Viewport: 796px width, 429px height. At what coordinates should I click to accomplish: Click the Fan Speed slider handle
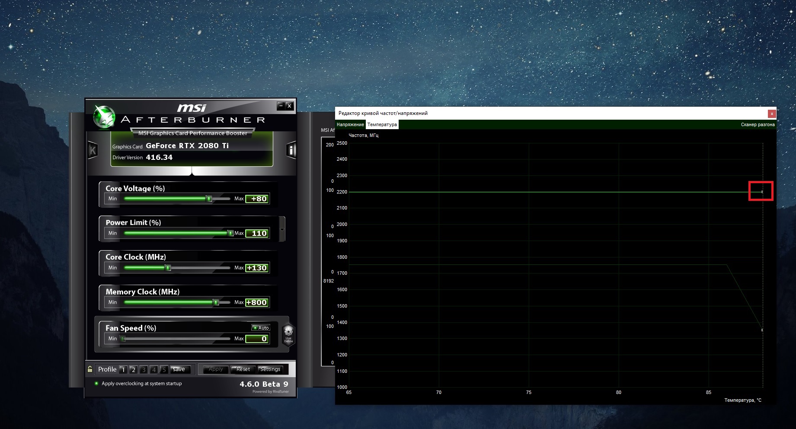(x=123, y=339)
